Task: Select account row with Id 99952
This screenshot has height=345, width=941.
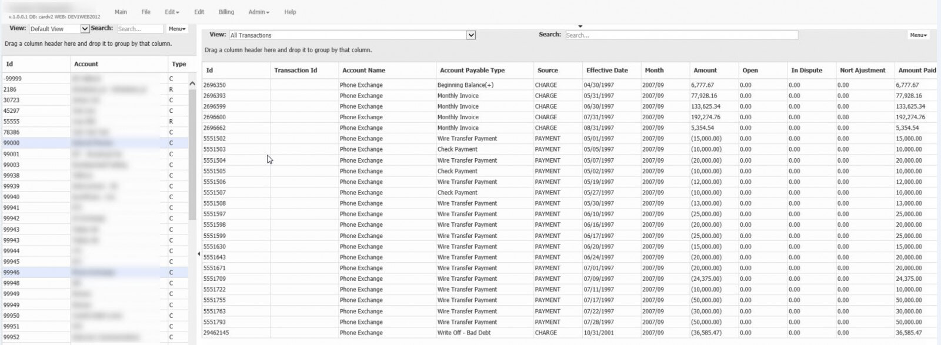Action: point(95,337)
